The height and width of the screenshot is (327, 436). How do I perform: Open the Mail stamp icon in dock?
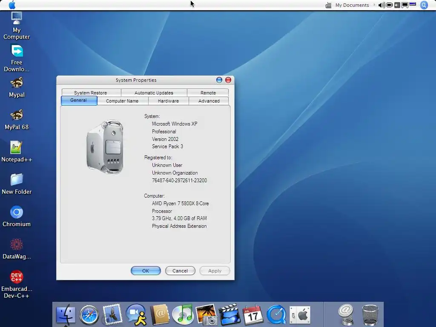click(x=112, y=315)
